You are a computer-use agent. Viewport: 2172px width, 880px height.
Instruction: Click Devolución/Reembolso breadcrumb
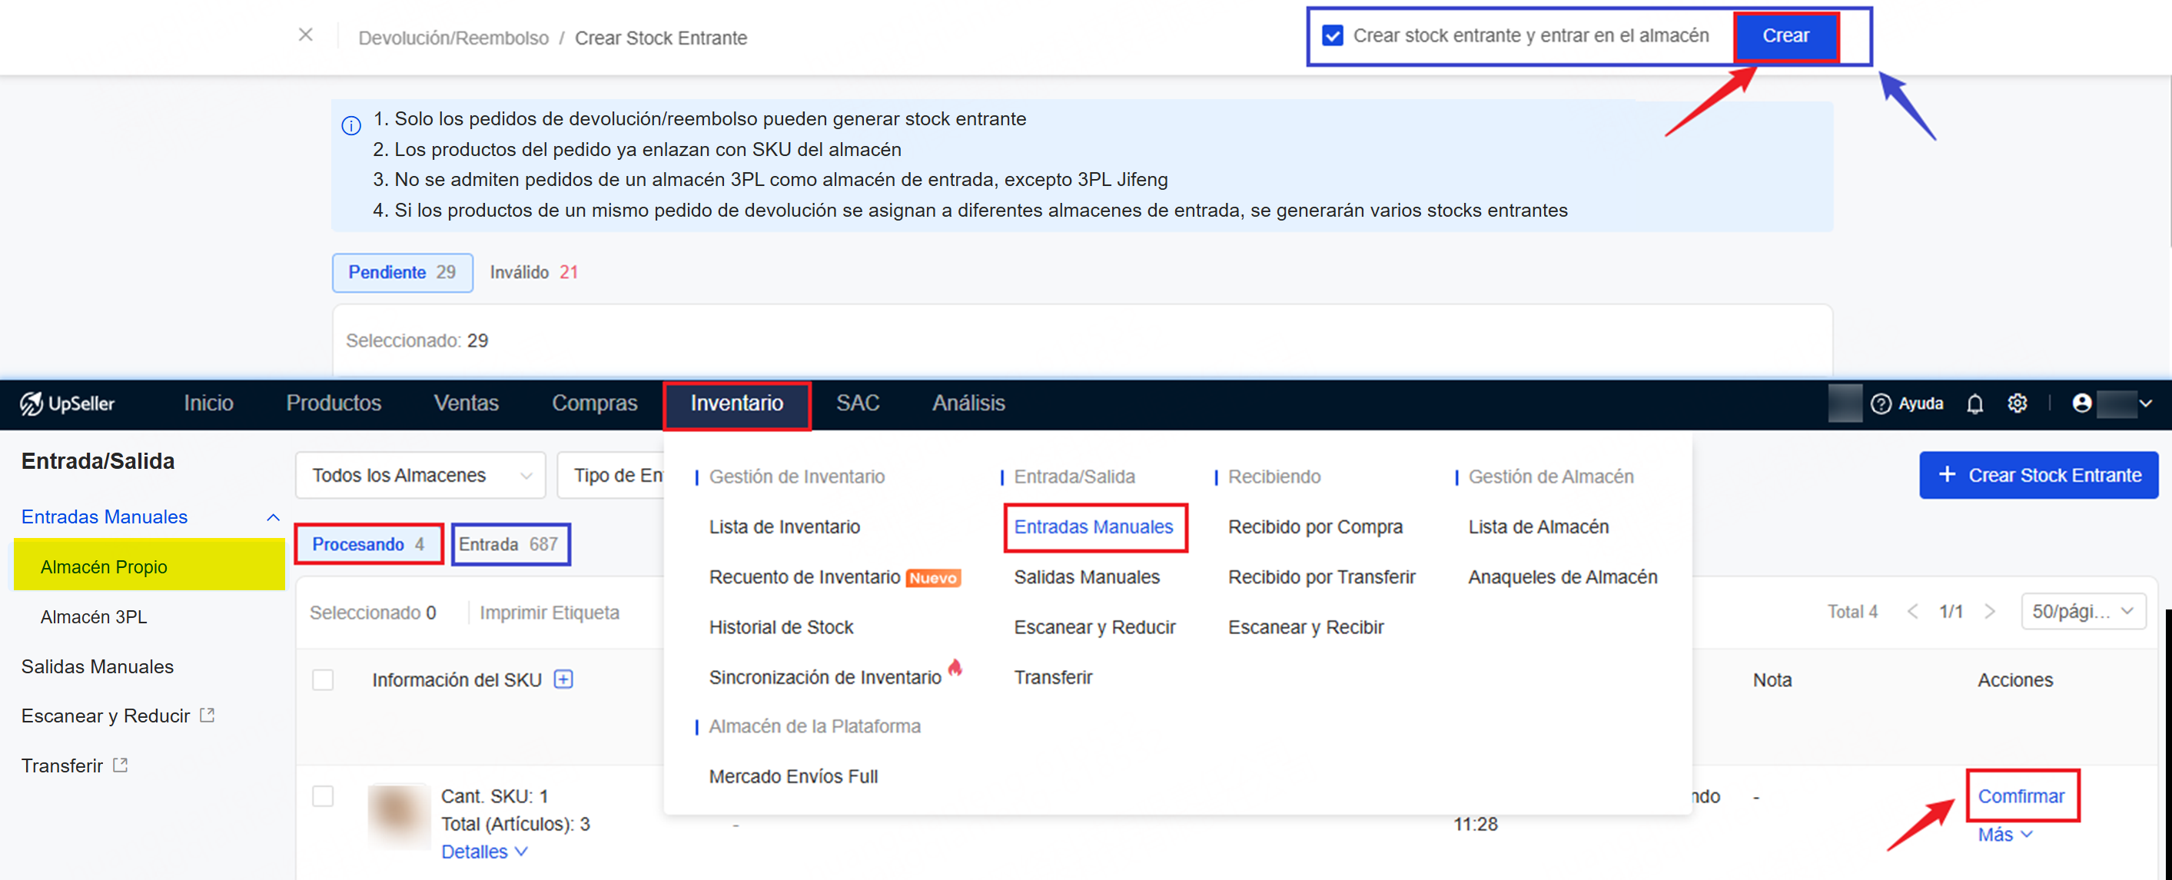click(453, 38)
